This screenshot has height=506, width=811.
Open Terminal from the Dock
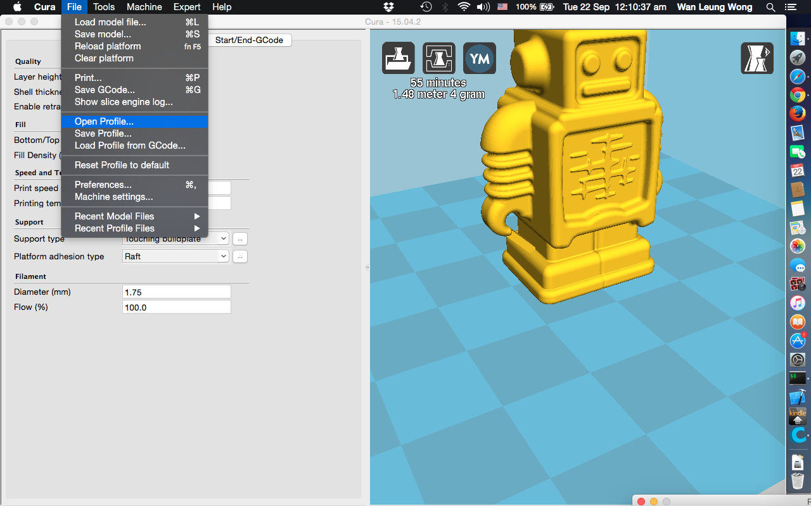(798, 378)
